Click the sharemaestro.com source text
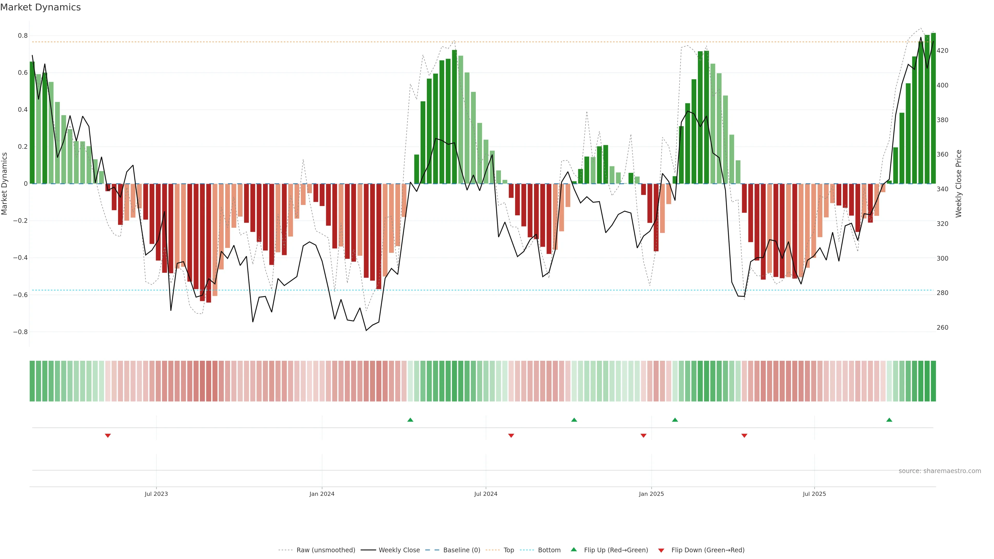Screen dimensions: 994x559 click(x=940, y=471)
